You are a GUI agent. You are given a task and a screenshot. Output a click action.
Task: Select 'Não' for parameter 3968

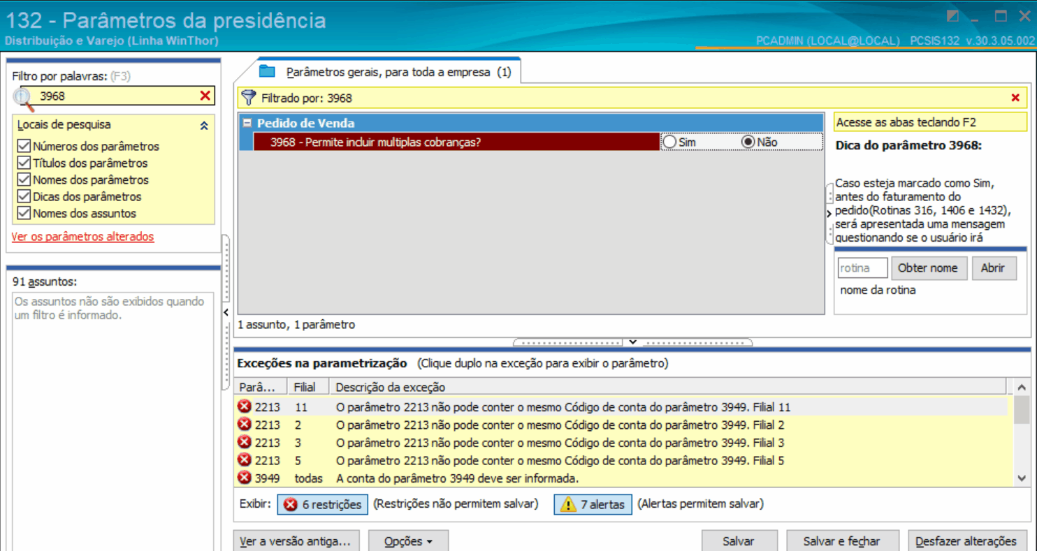(748, 142)
